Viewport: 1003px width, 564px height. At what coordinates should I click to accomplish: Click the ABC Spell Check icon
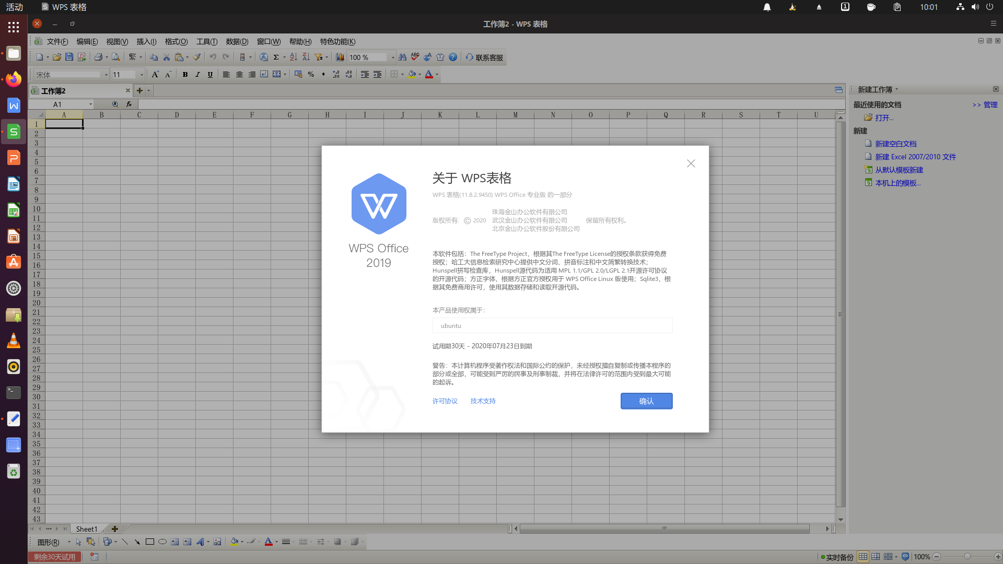coord(415,57)
